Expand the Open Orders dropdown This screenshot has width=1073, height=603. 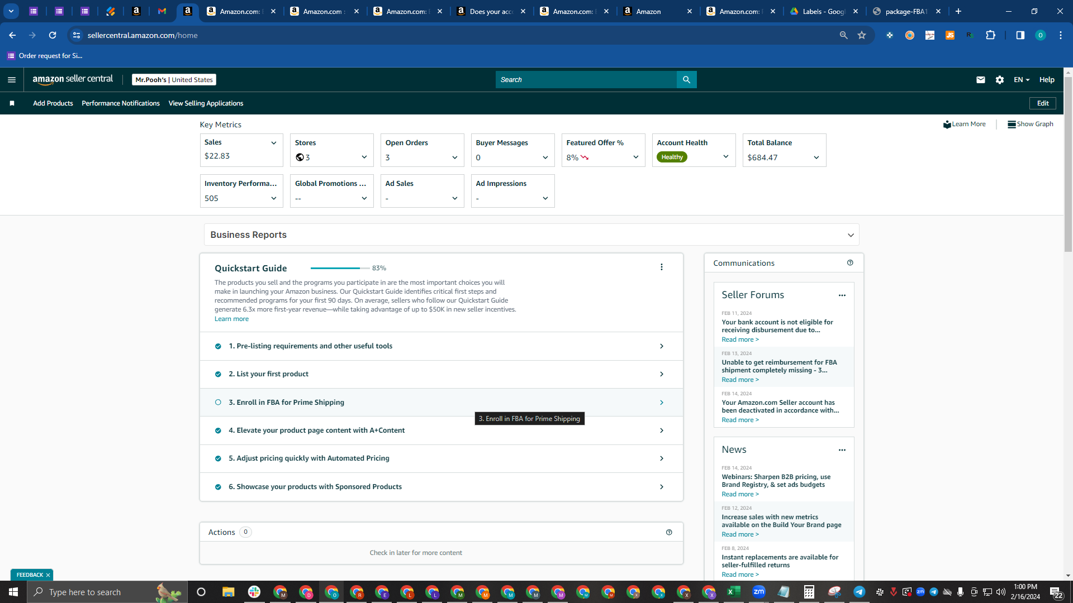click(x=455, y=157)
